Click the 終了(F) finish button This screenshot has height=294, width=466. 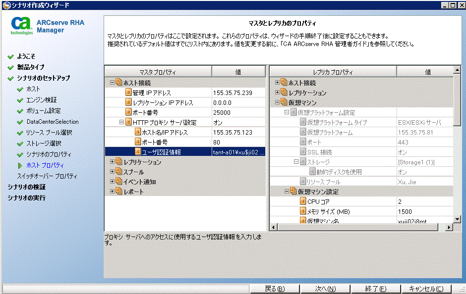376,289
